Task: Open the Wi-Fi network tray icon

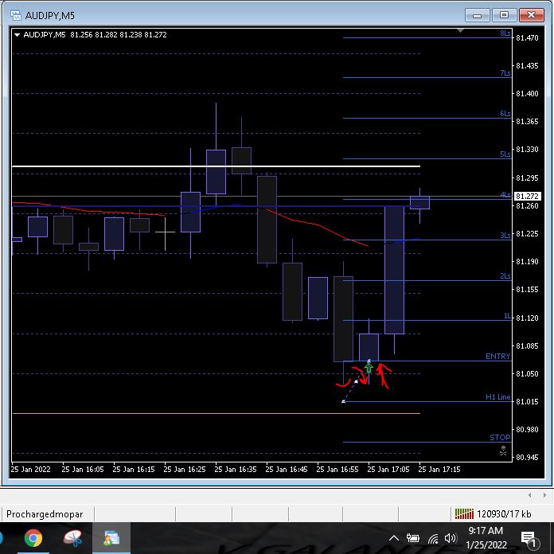Action: [433, 538]
